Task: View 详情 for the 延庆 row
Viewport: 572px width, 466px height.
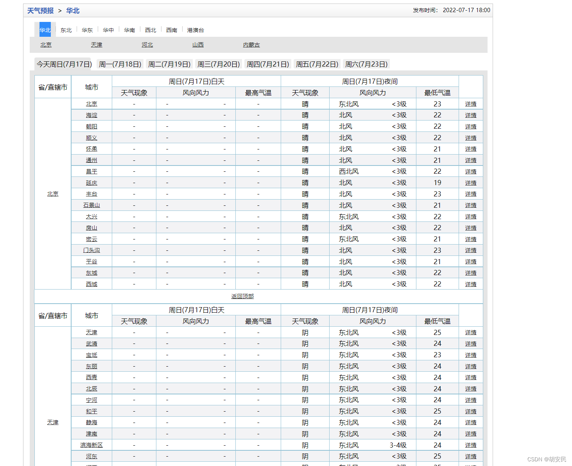Action: [x=471, y=183]
